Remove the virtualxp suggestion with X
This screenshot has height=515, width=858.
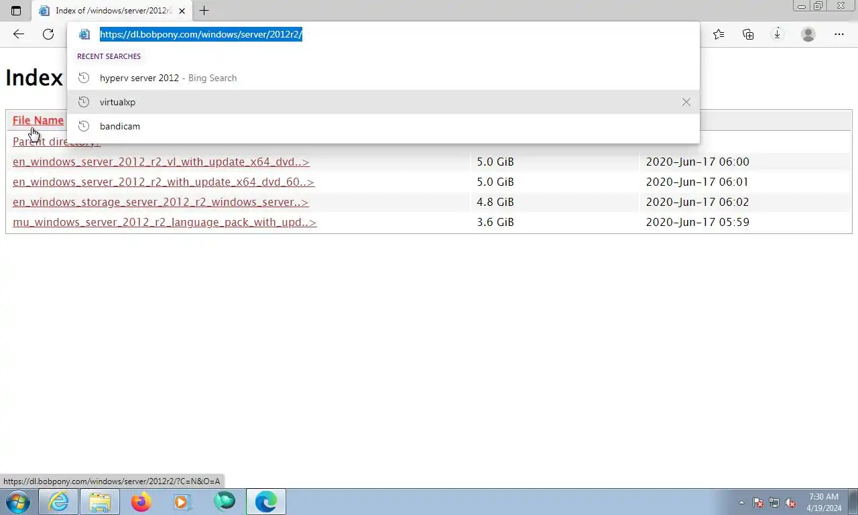(x=686, y=102)
